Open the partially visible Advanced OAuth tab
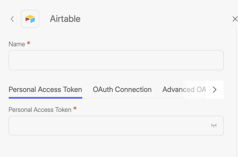This screenshot has width=238, height=157. pyautogui.click(x=184, y=90)
